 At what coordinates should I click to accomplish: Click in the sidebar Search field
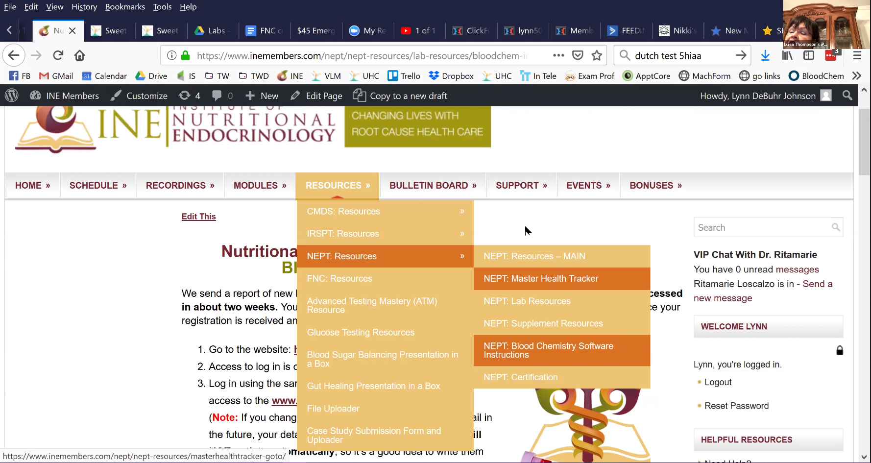pyautogui.click(x=762, y=227)
